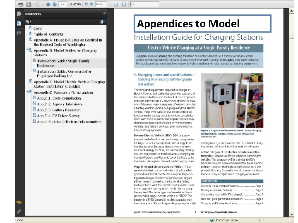The image size is (298, 223).
Task: Go to previous page with up arrow
Action: [48, 4]
